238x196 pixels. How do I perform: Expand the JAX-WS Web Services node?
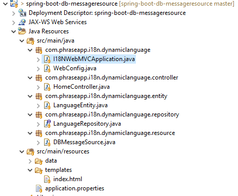click(14, 23)
